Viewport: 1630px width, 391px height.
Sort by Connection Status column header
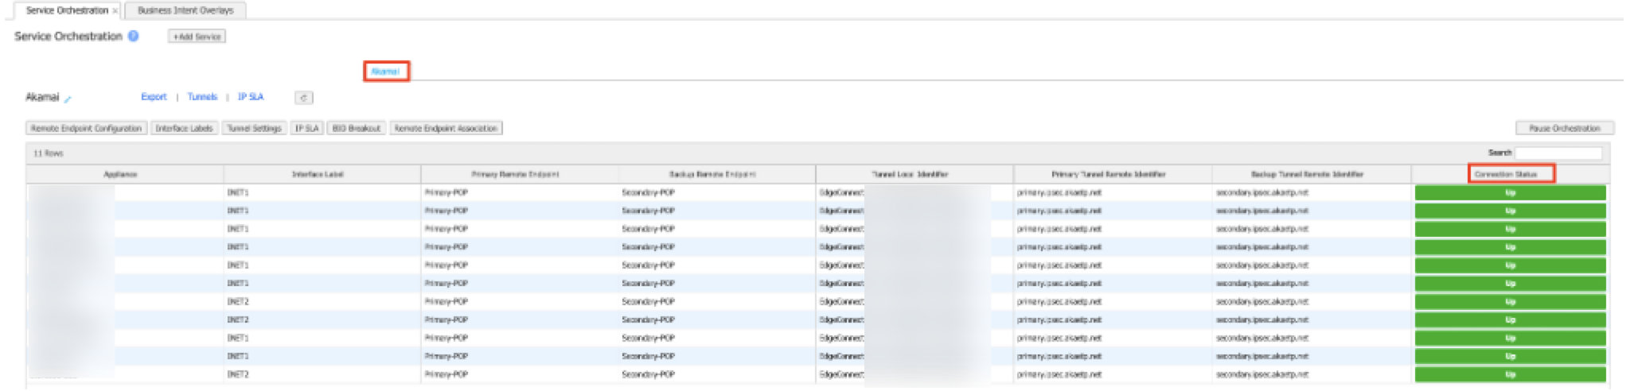coord(1510,174)
